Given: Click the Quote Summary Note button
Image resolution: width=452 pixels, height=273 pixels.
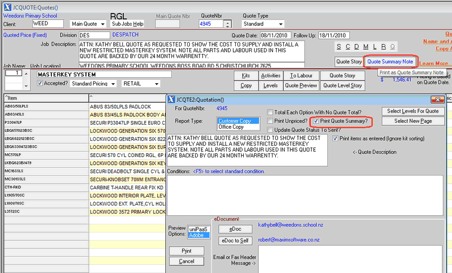Looking at the screenshot, I should pos(390,62).
